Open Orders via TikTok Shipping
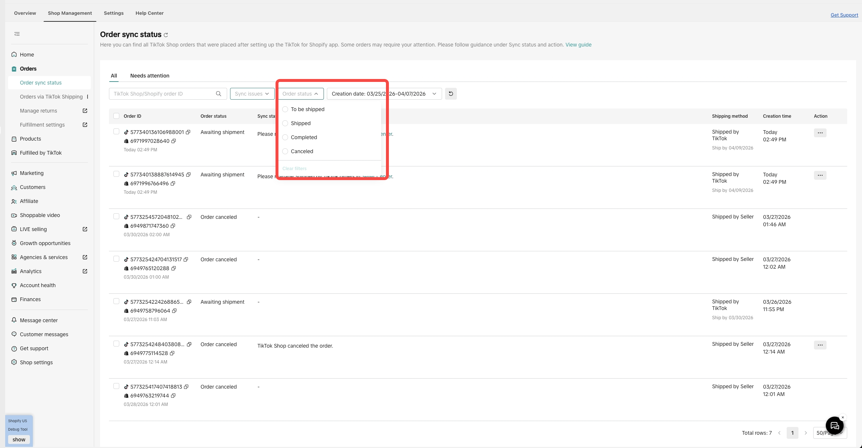 tap(51, 97)
